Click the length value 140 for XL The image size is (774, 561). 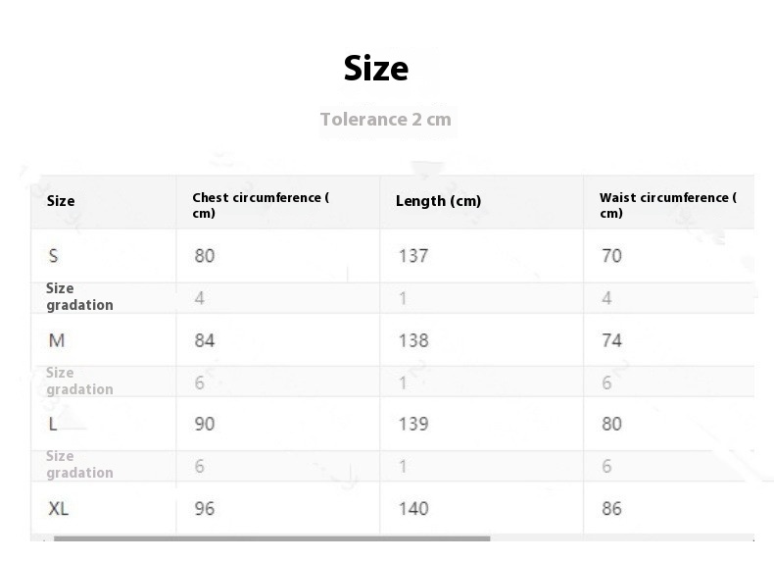(x=413, y=509)
